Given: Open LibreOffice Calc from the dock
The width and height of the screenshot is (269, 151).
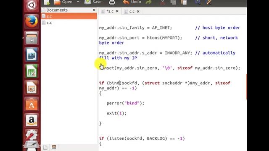Looking at the screenshot, I should pyautogui.click(x=32, y=71).
